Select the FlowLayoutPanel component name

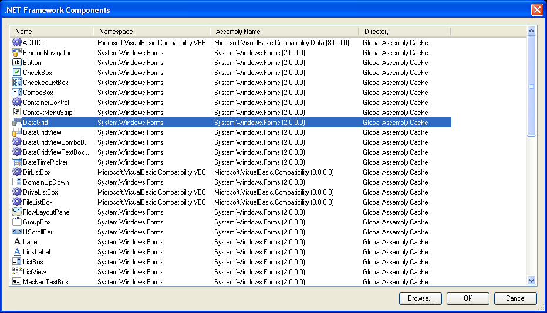pyautogui.click(x=47, y=212)
